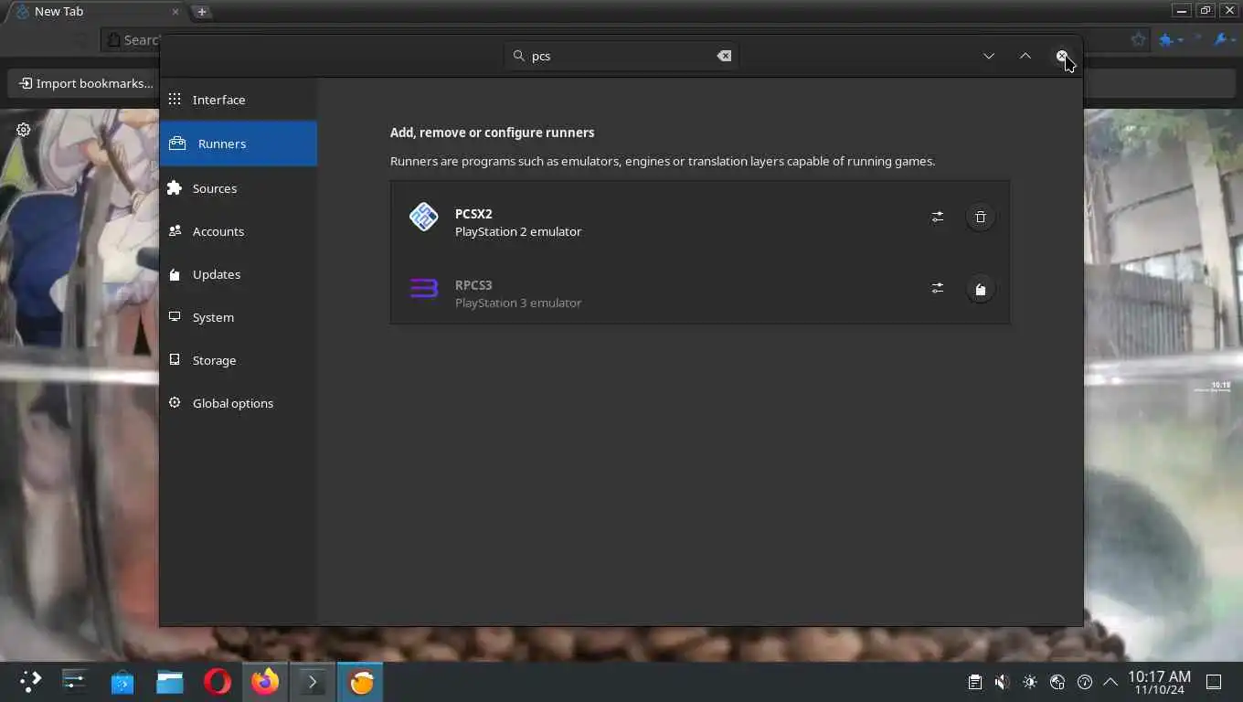The height and width of the screenshot is (702, 1243).
Task: Switch to Lutris in the taskbar
Action: pos(361,681)
